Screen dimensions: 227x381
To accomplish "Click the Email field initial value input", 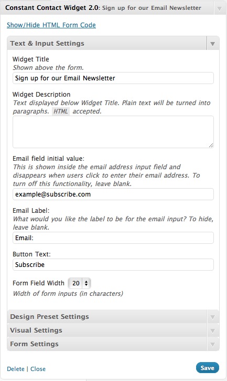I will (113, 194).
